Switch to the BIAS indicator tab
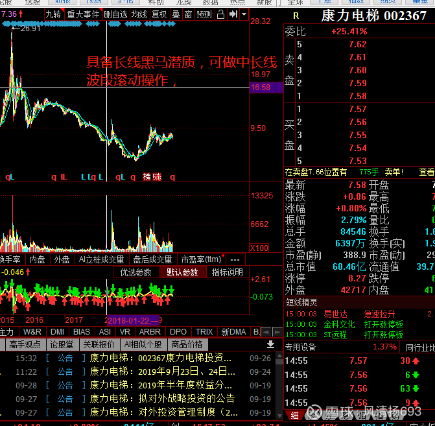Viewport: 435px width, 426px height. (82, 331)
